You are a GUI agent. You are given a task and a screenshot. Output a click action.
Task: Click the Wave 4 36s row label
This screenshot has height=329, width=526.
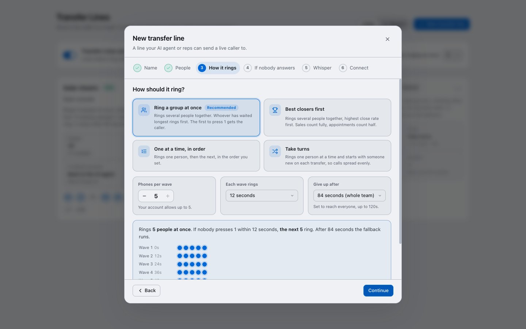click(150, 273)
